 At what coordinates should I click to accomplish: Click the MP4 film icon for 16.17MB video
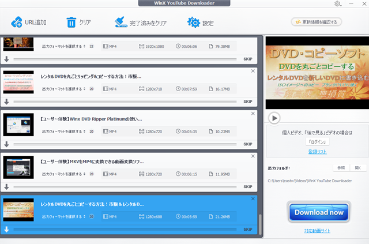coord(106,89)
